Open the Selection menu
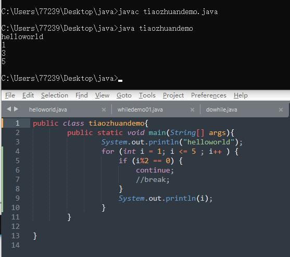 pos(55,95)
